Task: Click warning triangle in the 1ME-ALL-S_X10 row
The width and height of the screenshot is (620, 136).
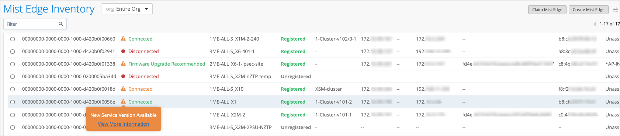Action: click(123, 88)
